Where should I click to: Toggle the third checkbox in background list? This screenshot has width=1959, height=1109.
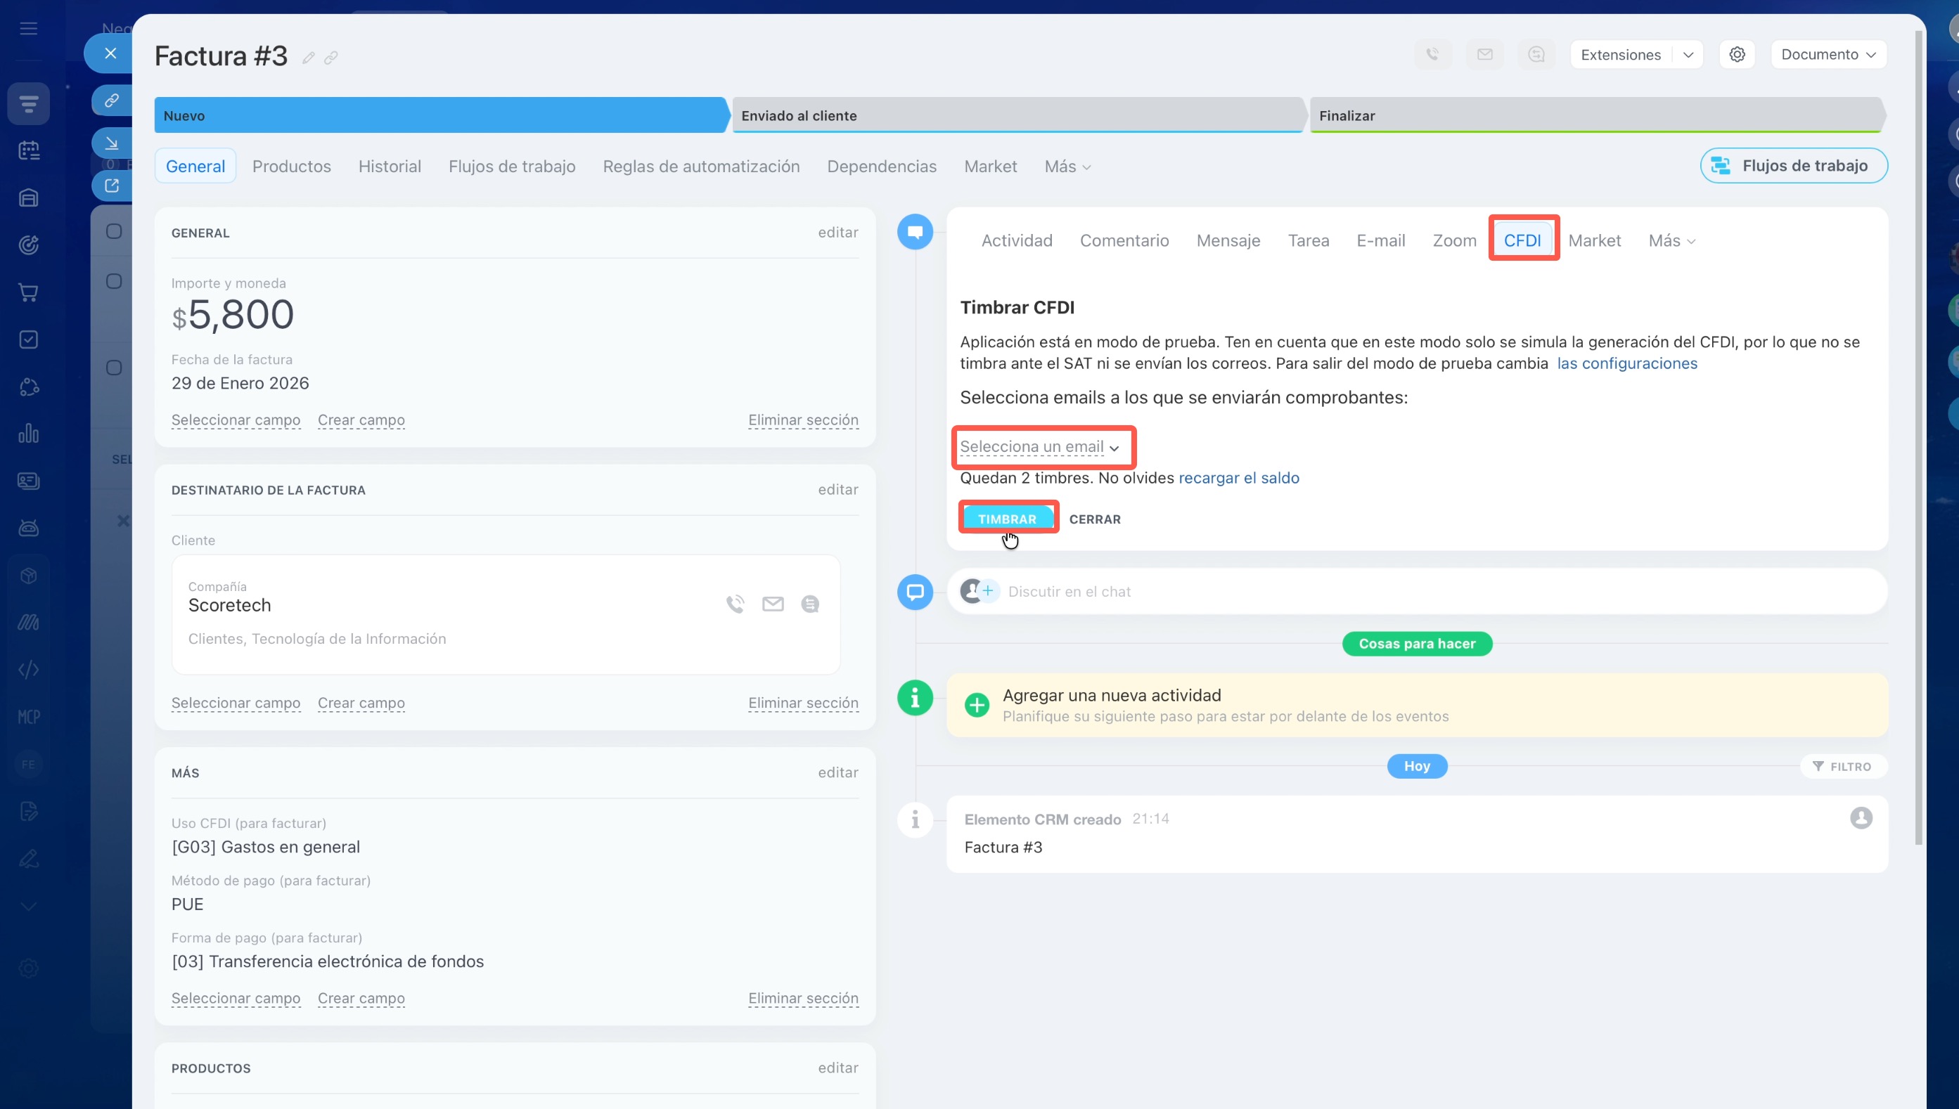(x=115, y=368)
